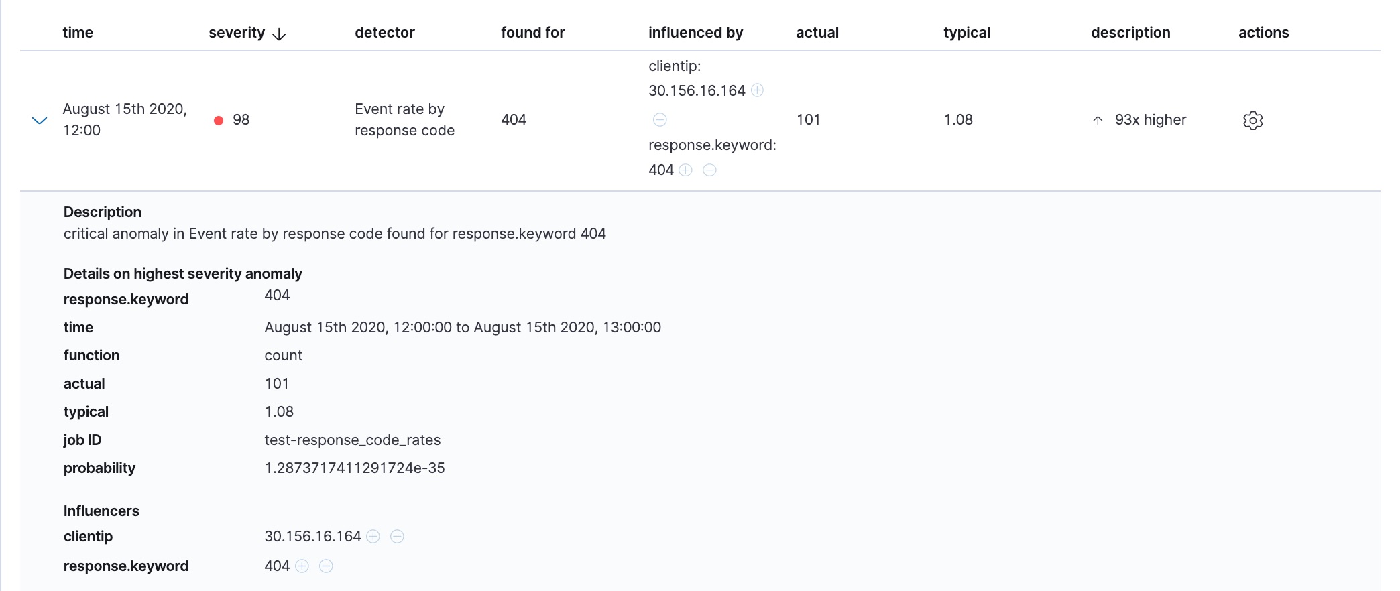Add filter for clientip 30.156.16.164 in influenced by column
1400x591 pixels.
coord(758,90)
